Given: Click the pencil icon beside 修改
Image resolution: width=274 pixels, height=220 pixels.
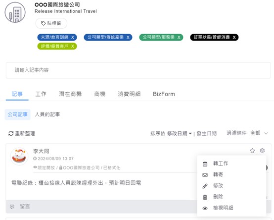Looking at the screenshot, I should (205, 186).
